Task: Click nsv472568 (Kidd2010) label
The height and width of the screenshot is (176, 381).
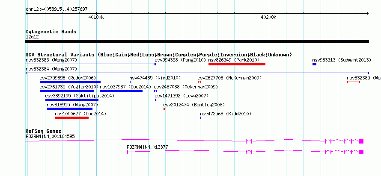Action: (x=226, y=114)
